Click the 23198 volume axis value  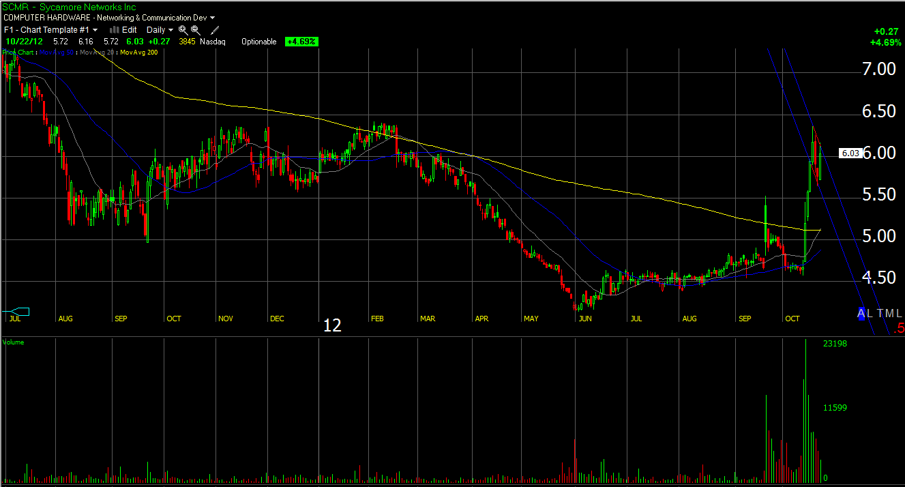835,344
